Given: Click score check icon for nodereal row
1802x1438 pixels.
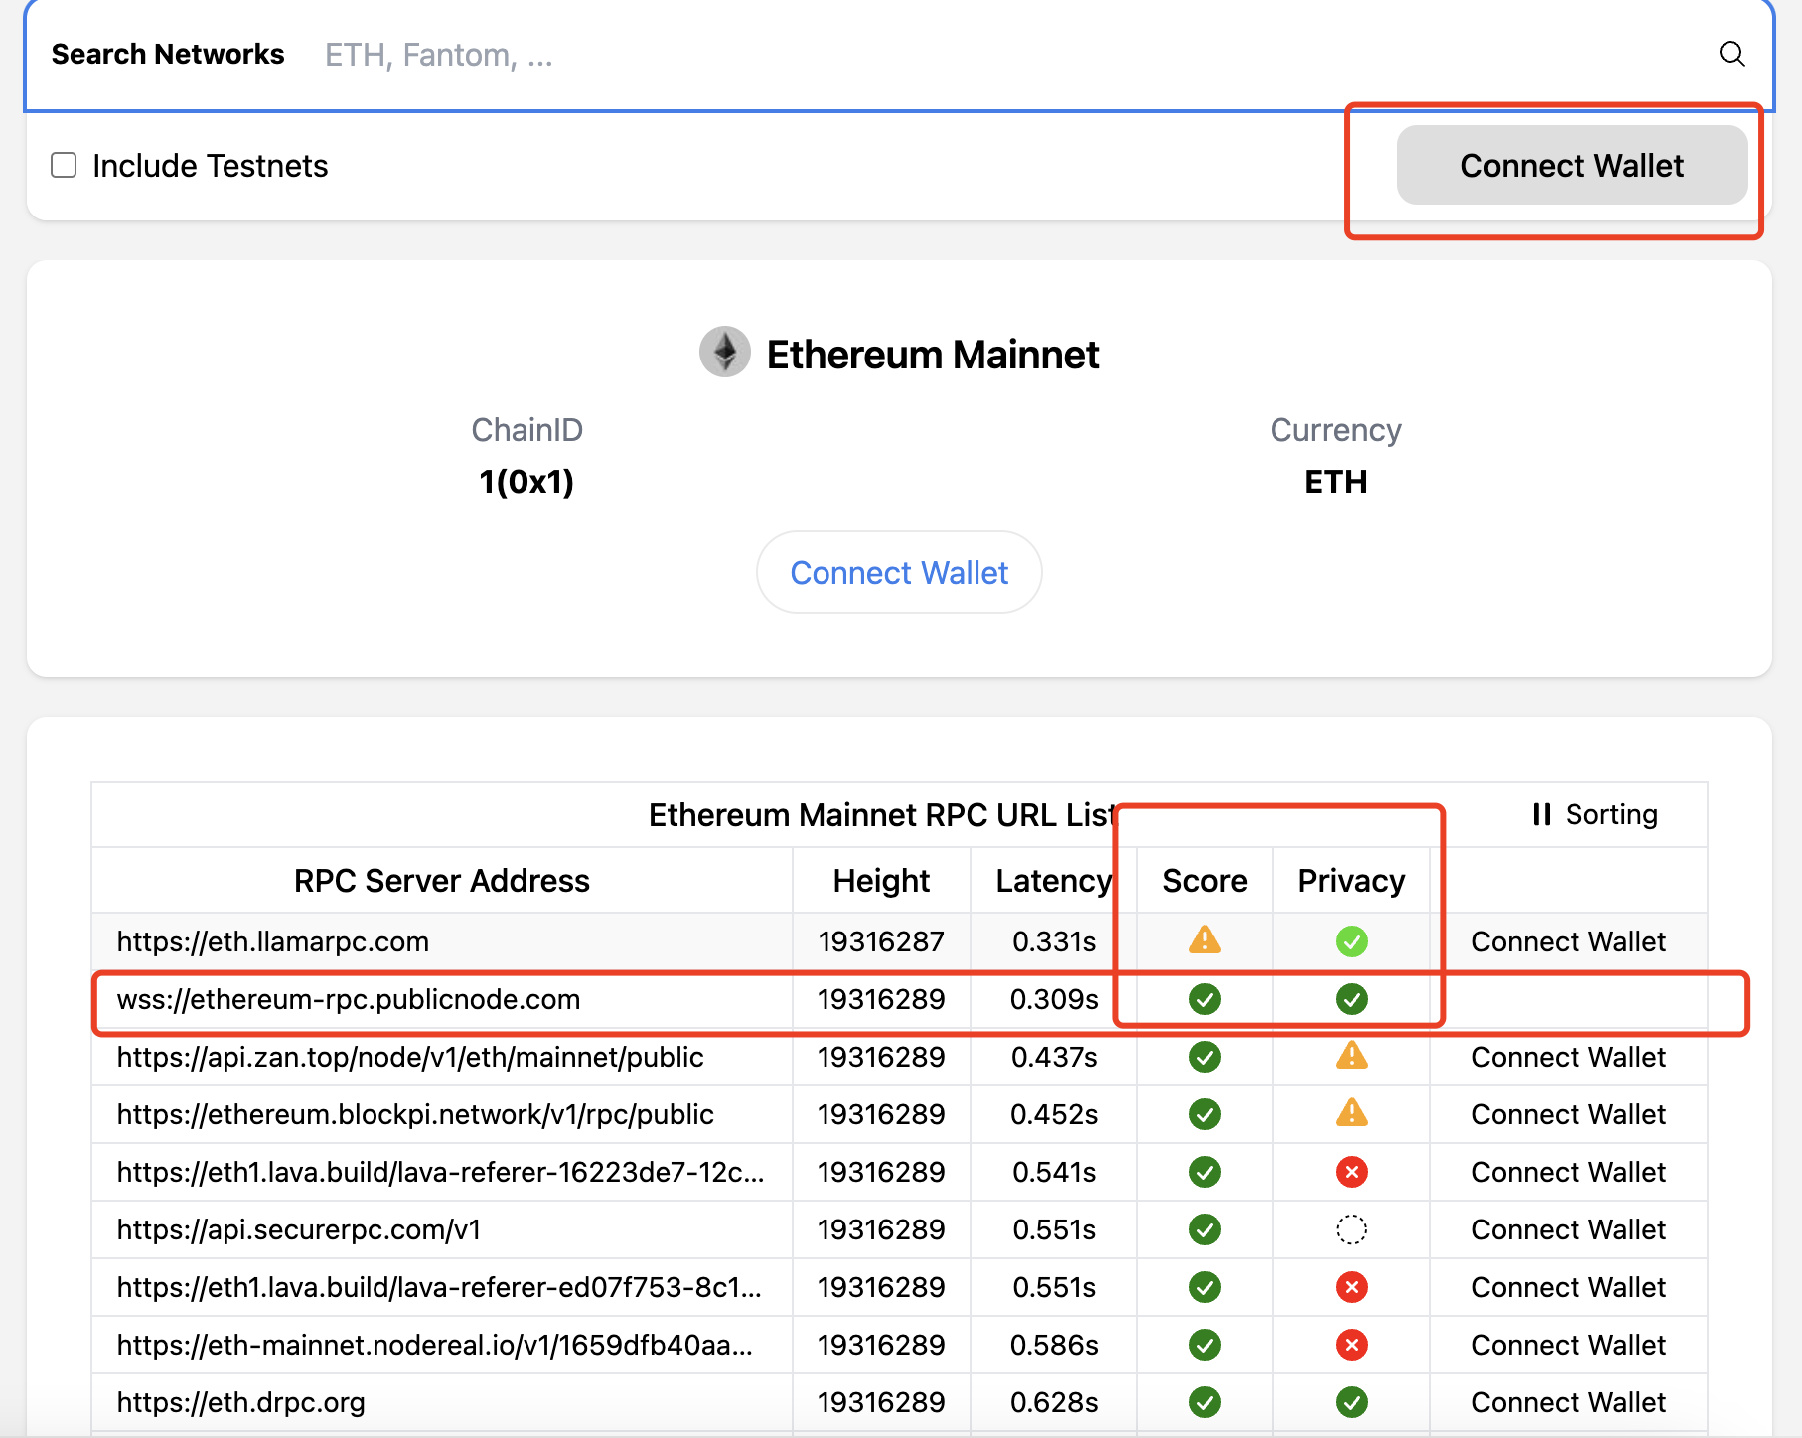Looking at the screenshot, I should click(x=1205, y=1345).
